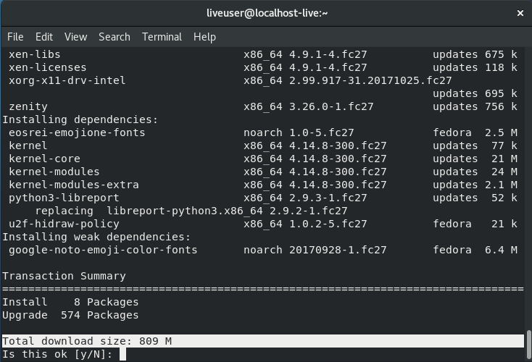
Task: Click the 'python3-libreport' package name
Action: (x=64, y=198)
